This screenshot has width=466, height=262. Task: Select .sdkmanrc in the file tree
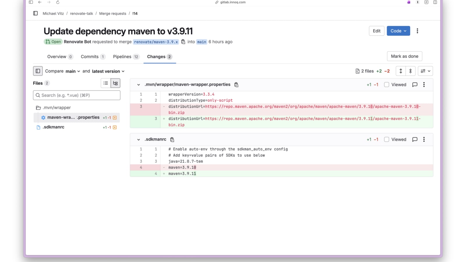tap(77, 127)
